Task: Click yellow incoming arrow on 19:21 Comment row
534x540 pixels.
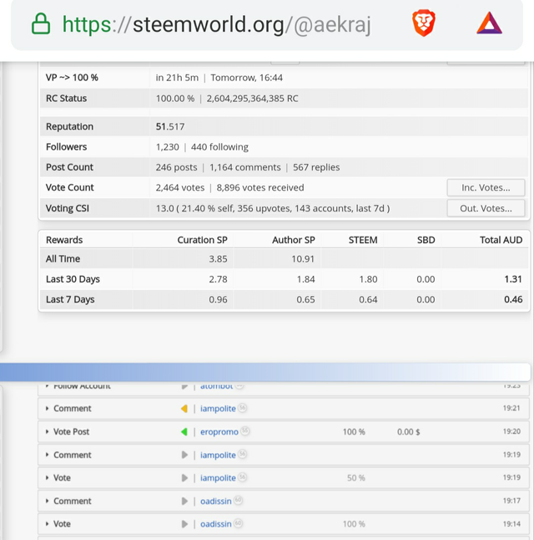Action: click(184, 409)
